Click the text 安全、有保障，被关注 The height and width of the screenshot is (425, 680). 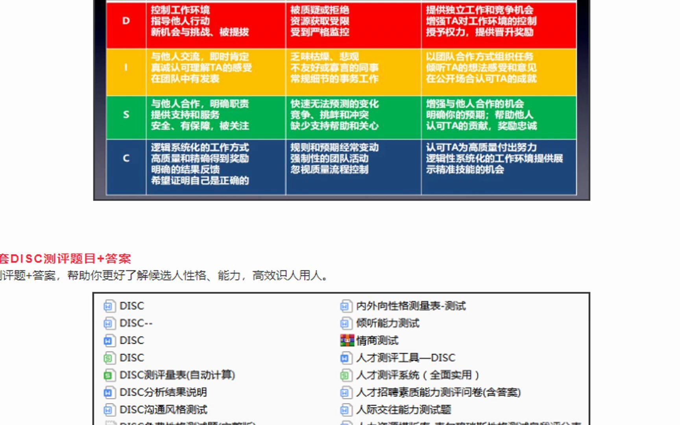(200, 126)
